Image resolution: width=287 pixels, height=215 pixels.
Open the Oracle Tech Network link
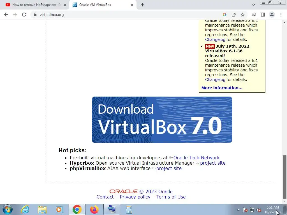tap(196, 158)
